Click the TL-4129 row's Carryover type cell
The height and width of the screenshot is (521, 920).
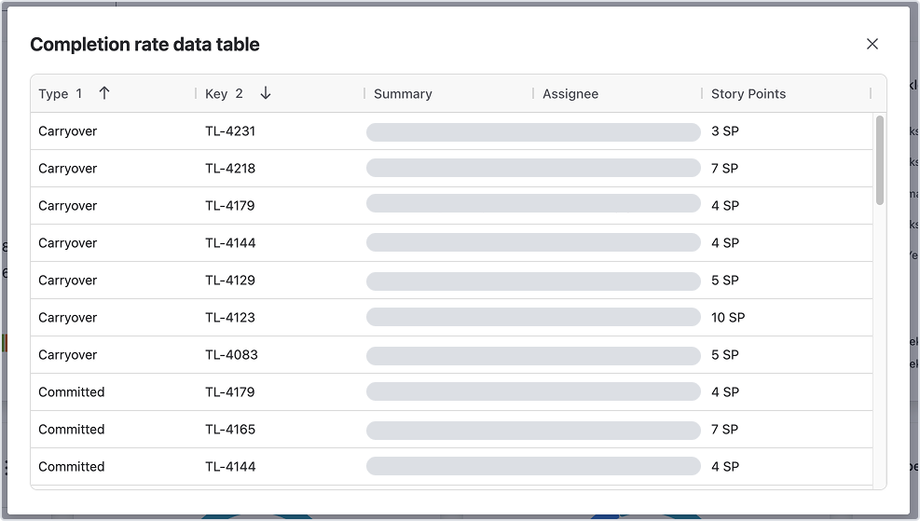(x=67, y=281)
